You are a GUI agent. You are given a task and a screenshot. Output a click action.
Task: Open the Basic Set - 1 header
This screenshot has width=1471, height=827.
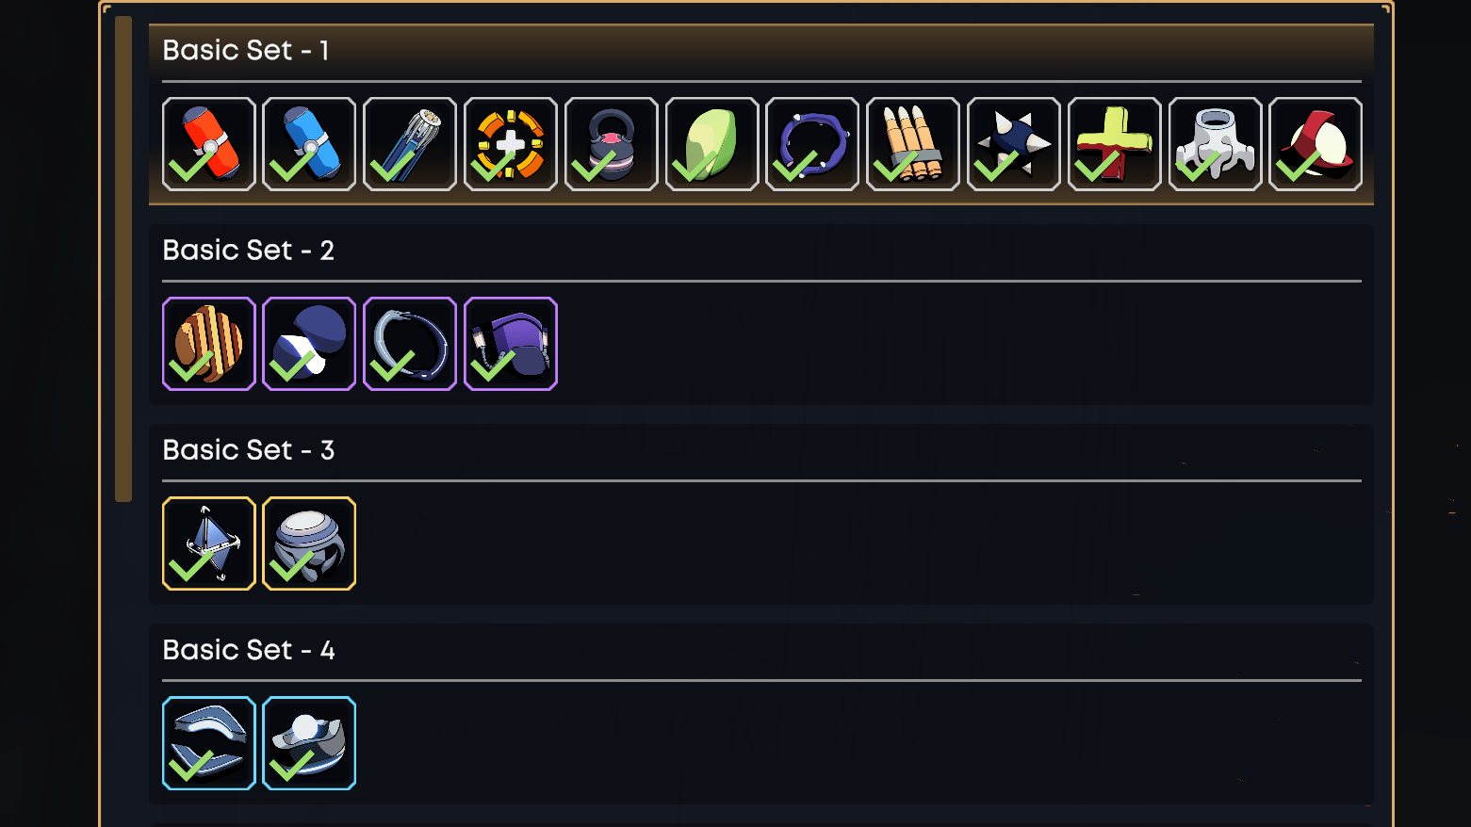tap(246, 51)
